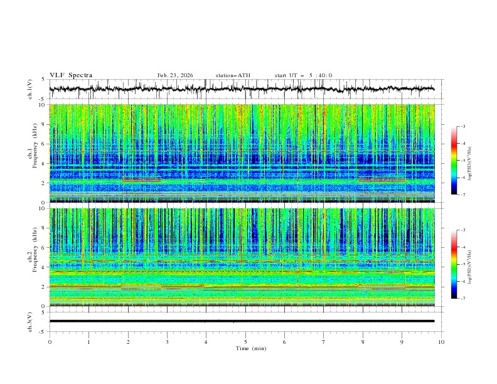Image resolution: width=497 pixels, height=384 pixels.
Task: Click the ch.1 waveform trace panel
Action: [x=245, y=89]
